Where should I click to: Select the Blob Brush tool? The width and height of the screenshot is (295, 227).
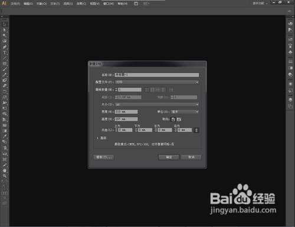click(x=5, y=80)
